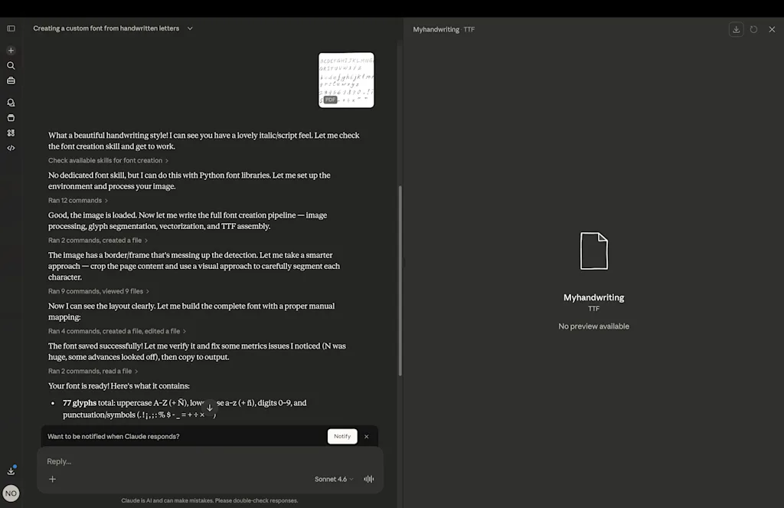Open the search chats icon
Viewport: 784px width, 508px height.
(11, 66)
